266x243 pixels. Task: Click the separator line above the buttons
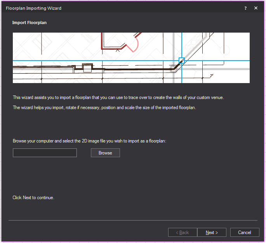pyautogui.click(x=133, y=220)
